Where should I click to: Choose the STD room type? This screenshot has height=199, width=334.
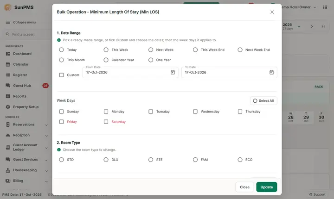61,160
